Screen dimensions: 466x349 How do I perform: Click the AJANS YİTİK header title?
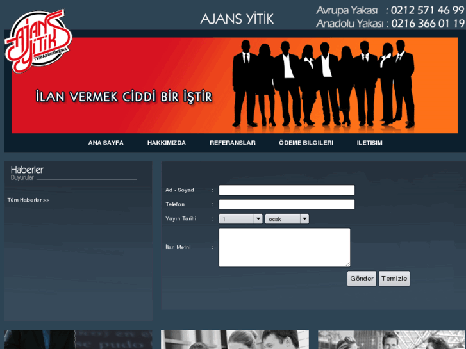point(237,19)
